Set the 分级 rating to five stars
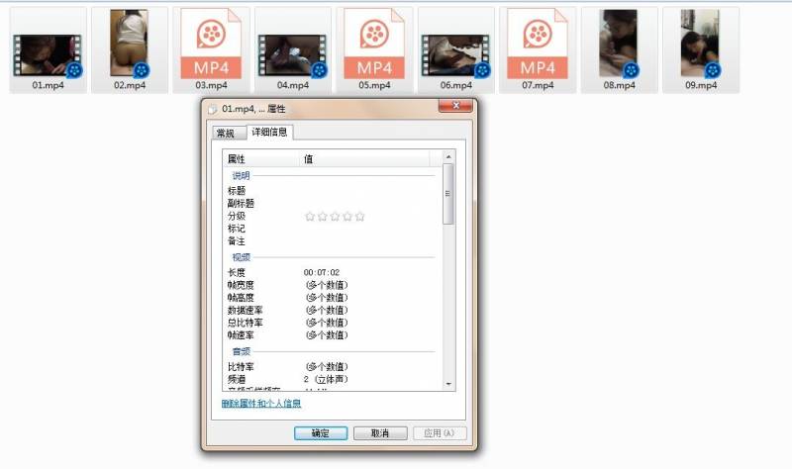The image size is (792, 469). [359, 216]
